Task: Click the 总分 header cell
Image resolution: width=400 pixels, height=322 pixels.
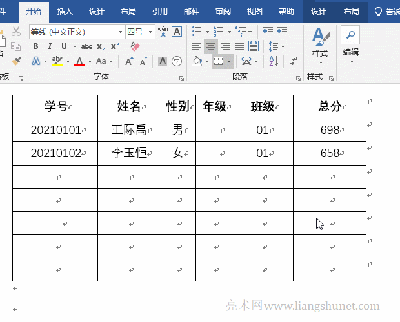Action: coord(330,106)
